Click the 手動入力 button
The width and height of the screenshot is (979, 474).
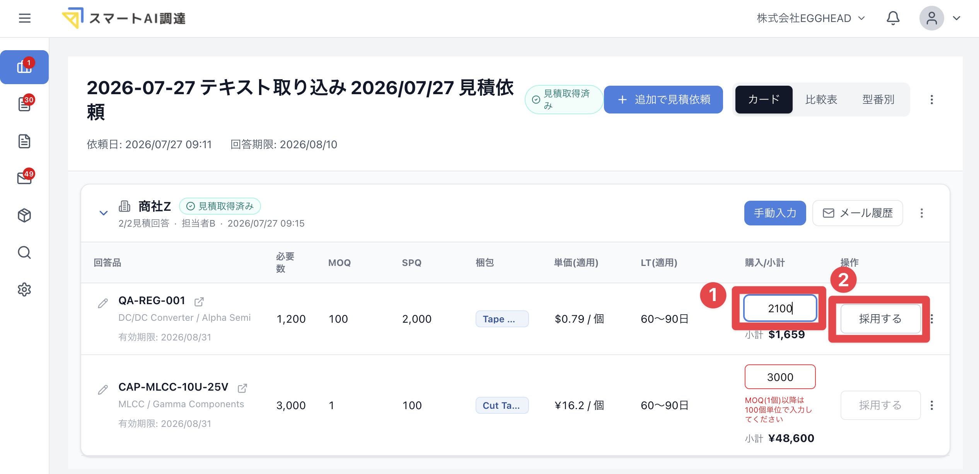pos(775,213)
